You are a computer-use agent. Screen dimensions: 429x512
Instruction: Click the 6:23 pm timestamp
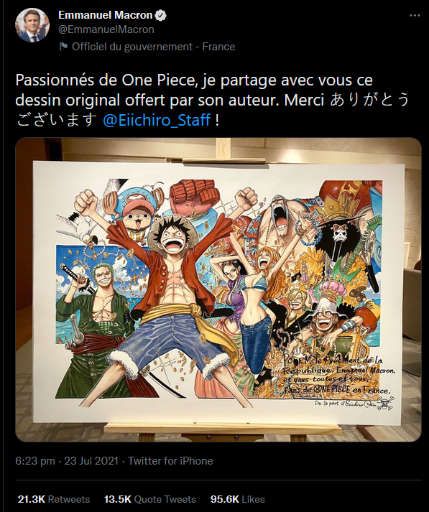(35, 461)
